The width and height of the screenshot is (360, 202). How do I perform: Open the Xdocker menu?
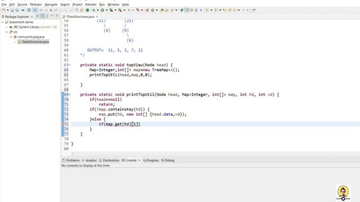91,4
